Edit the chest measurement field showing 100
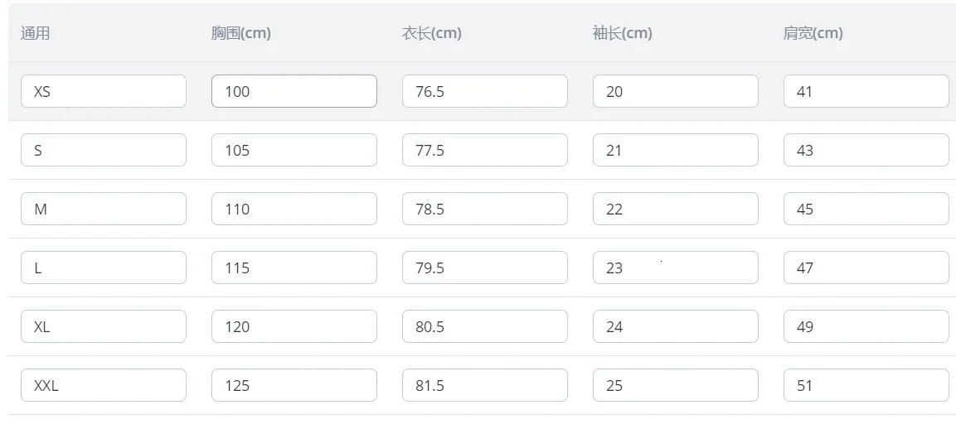This screenshot has height=429, width=956. (294, 91)
